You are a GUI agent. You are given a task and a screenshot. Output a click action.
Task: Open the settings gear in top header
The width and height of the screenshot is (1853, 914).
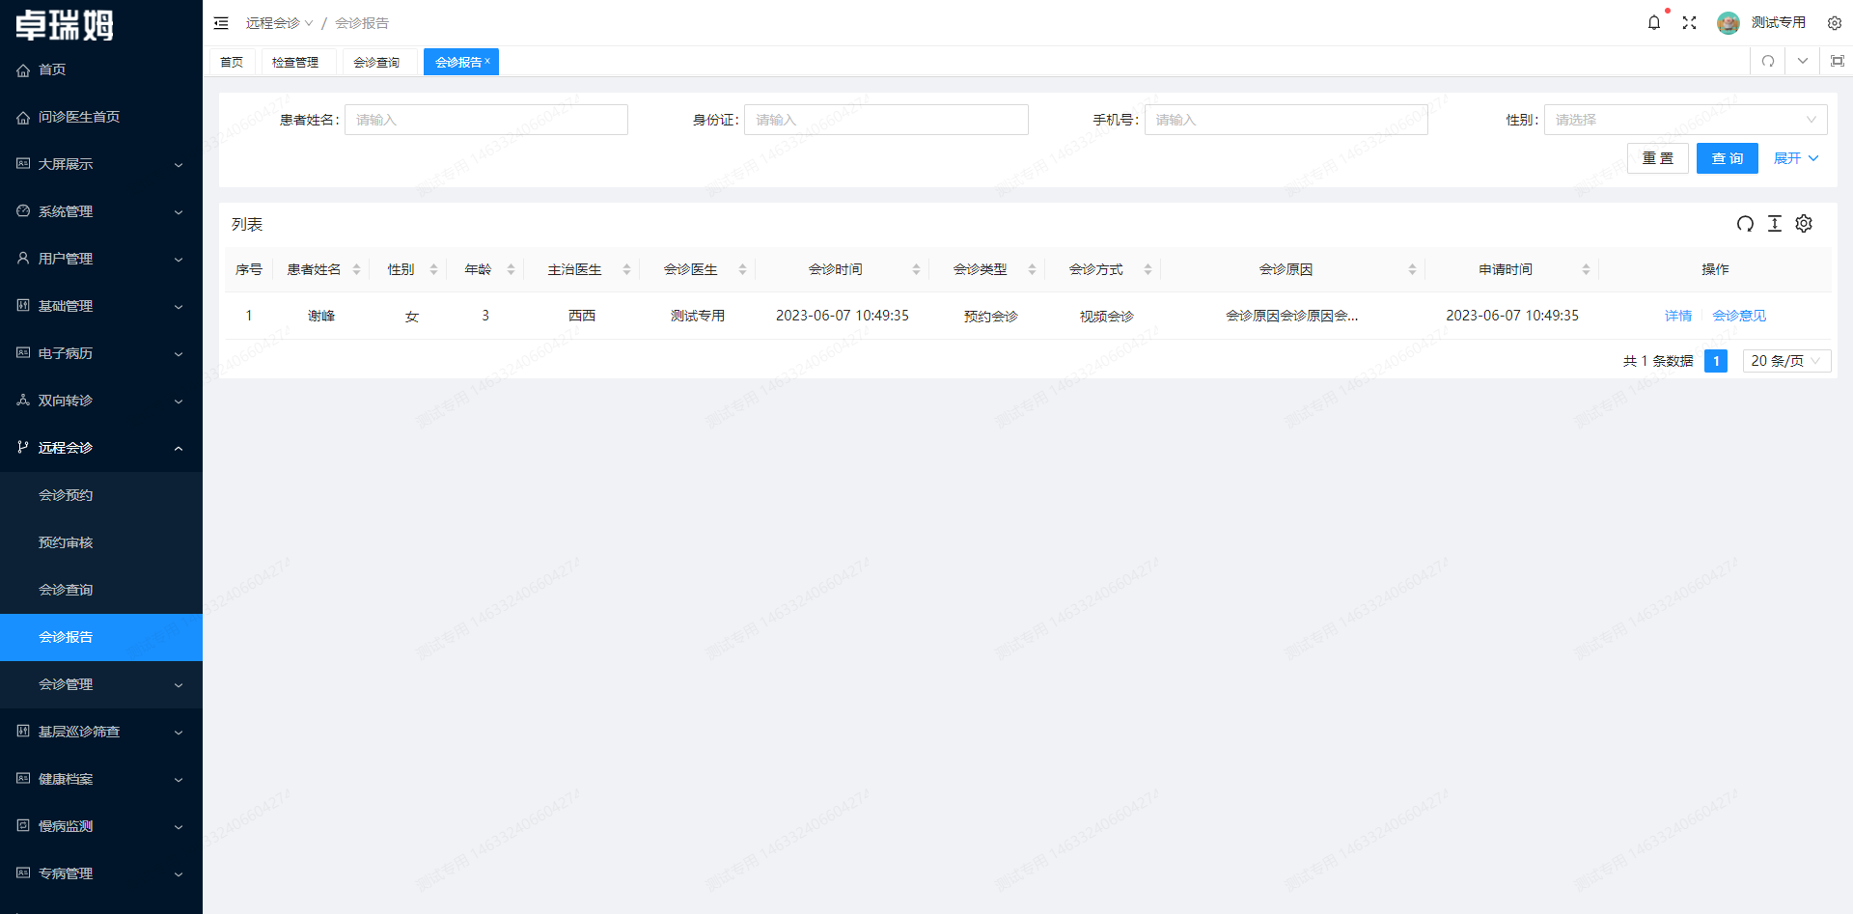tap(1834, 23)
